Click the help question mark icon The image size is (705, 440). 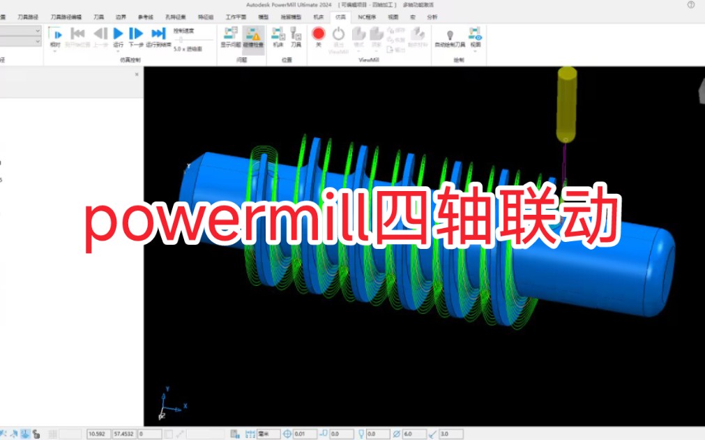click(691, 5)
